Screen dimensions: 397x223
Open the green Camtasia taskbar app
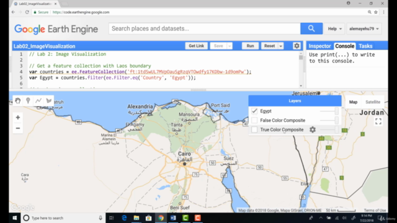tap(185, 218)
